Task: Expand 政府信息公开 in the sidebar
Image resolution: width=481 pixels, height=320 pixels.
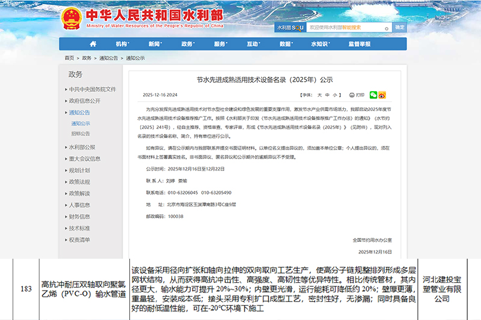Action: click(x=84, y=101)
